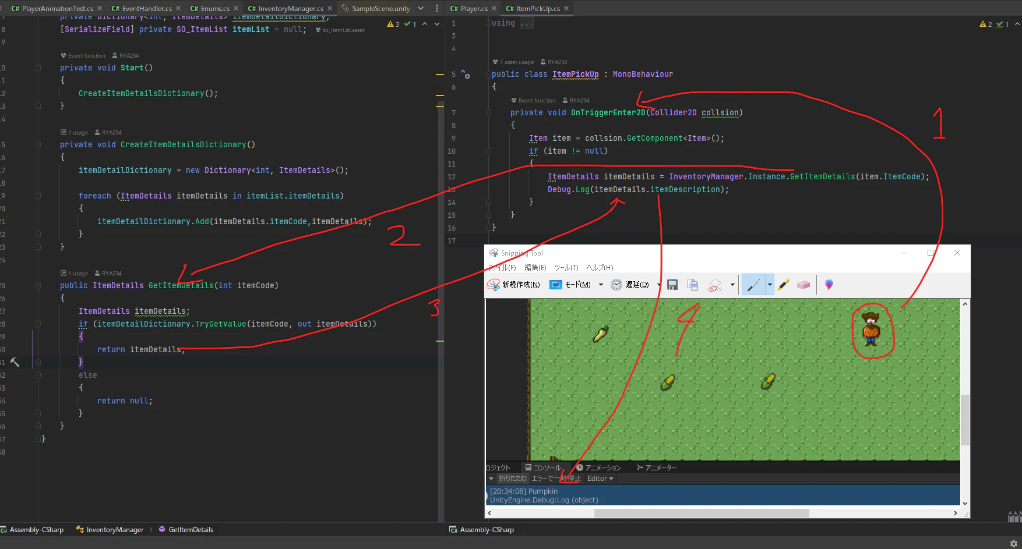
Task: Close the EventHandler.cs tab
Action: tap(178, 8)
